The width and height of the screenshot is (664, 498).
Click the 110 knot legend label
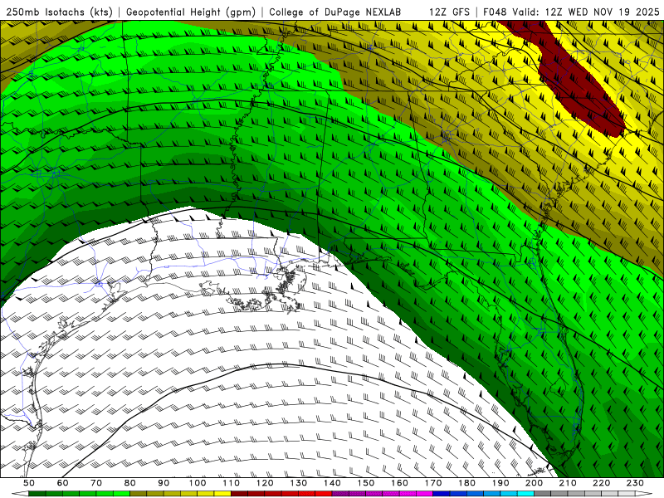232,483
